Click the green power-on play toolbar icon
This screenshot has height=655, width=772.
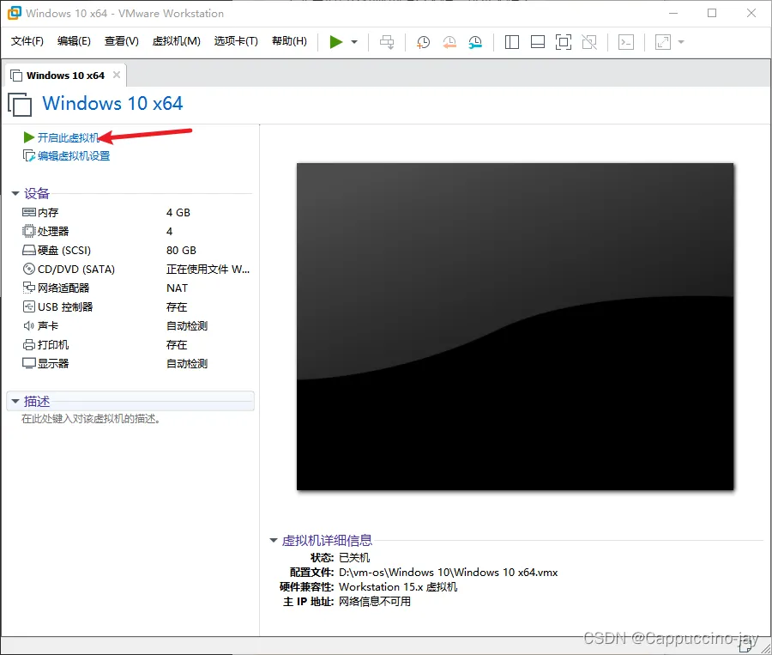click(335, 42)
